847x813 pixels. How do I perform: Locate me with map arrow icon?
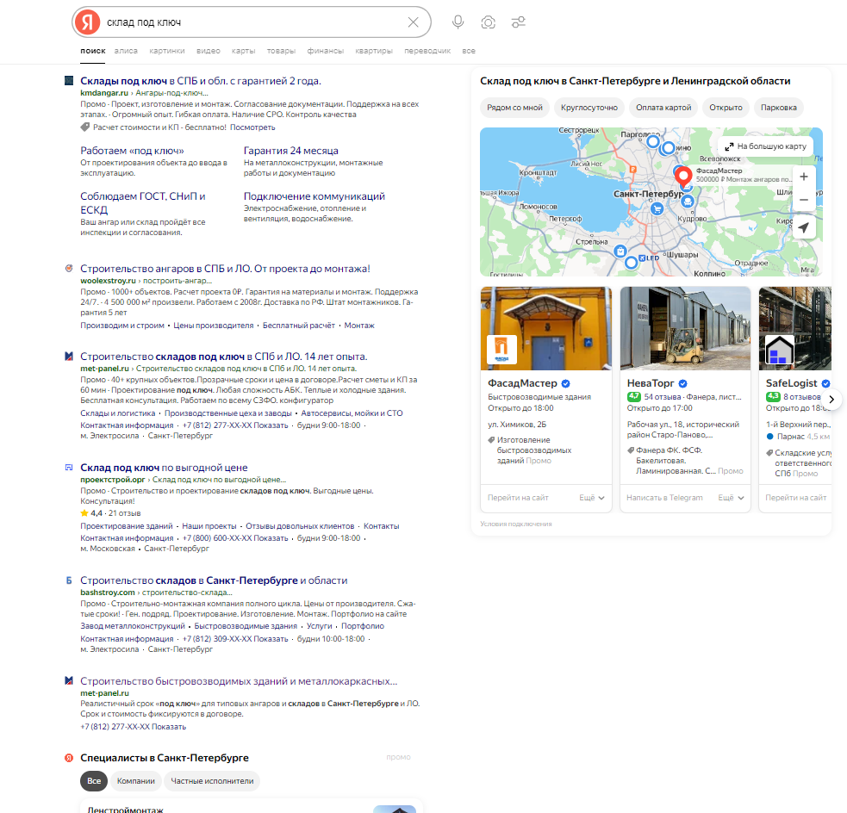pos(804,228)
